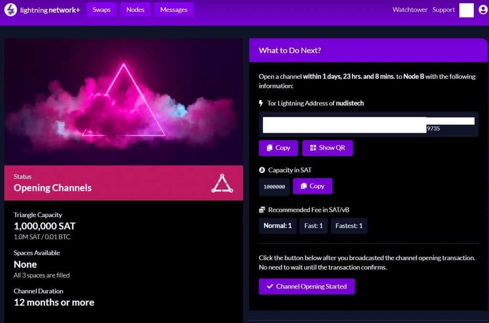The height and width of the screenshot is (323, 489).
Task: Click the coins icon beside Recommended Fee
Action: click(262, 210)
